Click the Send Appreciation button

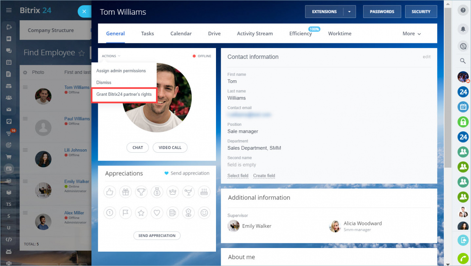pyautogui.click(x=157, y=236)
